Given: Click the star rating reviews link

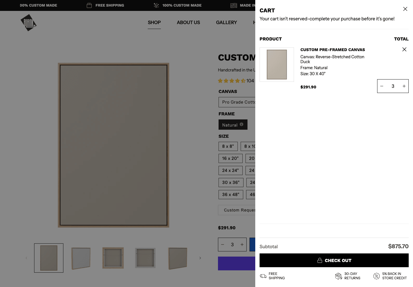Looking at the screenshot, I should click(236, 81).
